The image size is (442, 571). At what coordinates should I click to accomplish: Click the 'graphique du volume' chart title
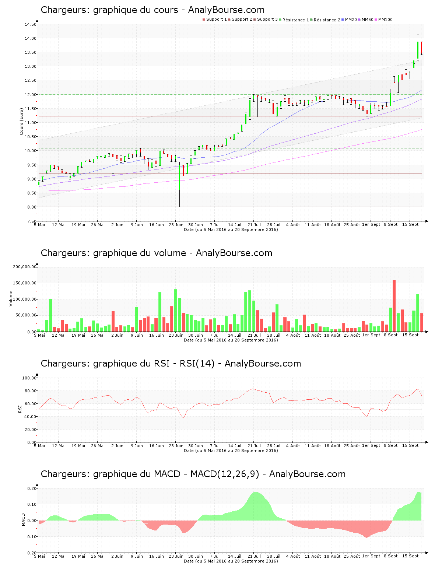click(x=157, y=253)
